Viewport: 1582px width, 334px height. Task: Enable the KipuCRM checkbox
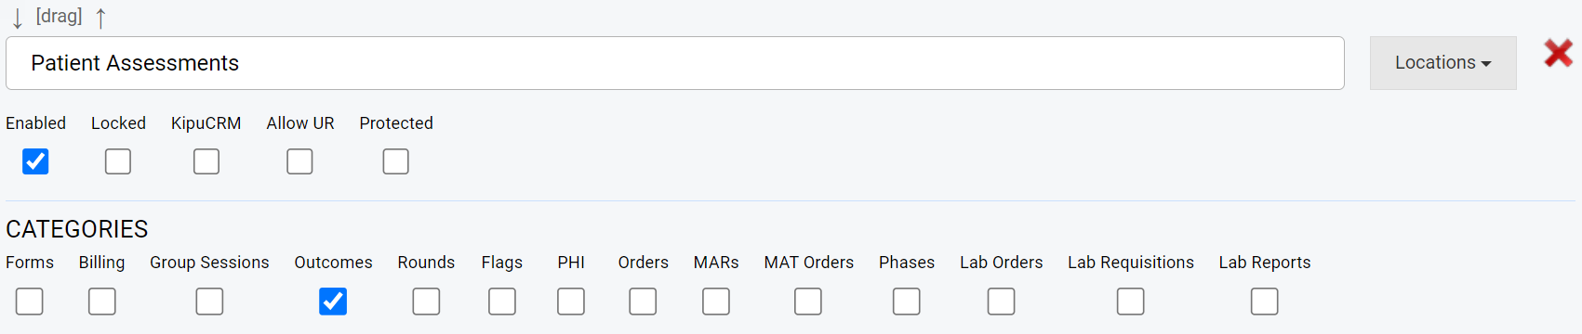pos(206,161)
